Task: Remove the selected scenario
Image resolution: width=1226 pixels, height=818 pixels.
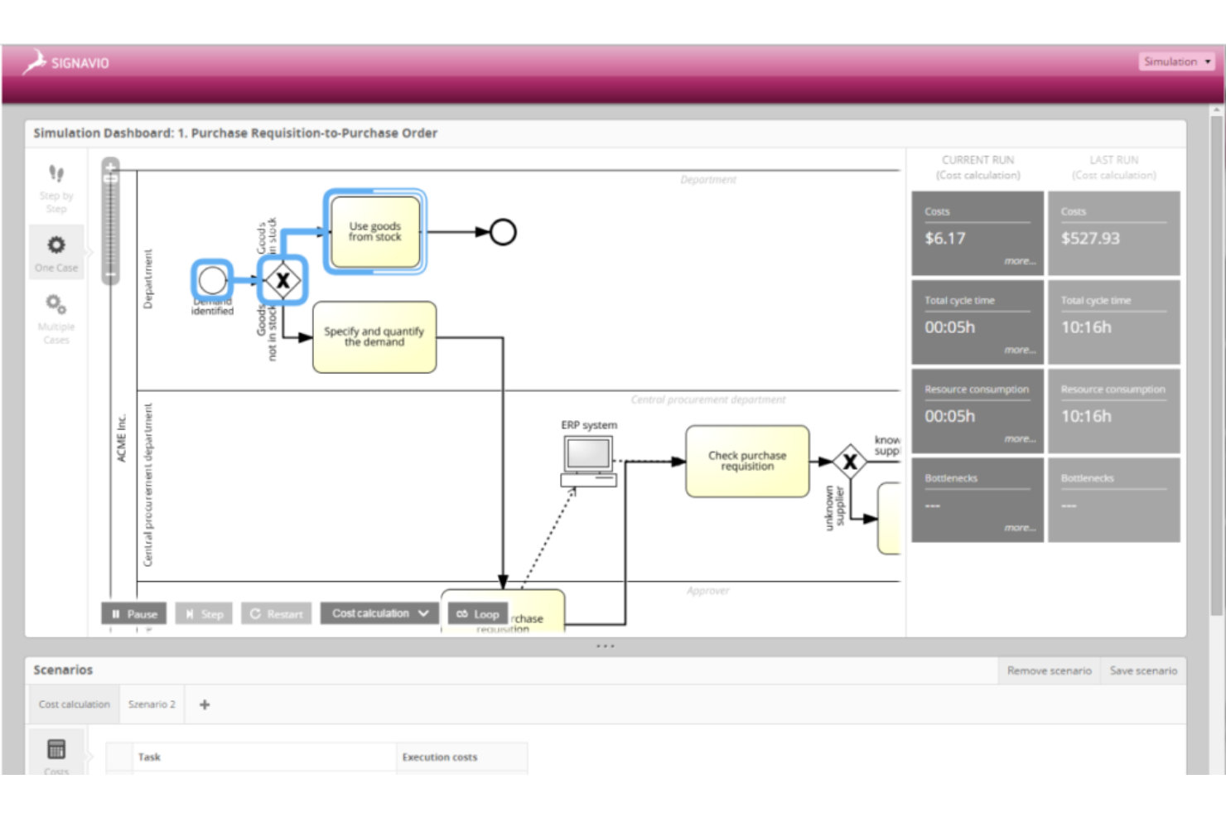Action: click(x=1049, y=670)
